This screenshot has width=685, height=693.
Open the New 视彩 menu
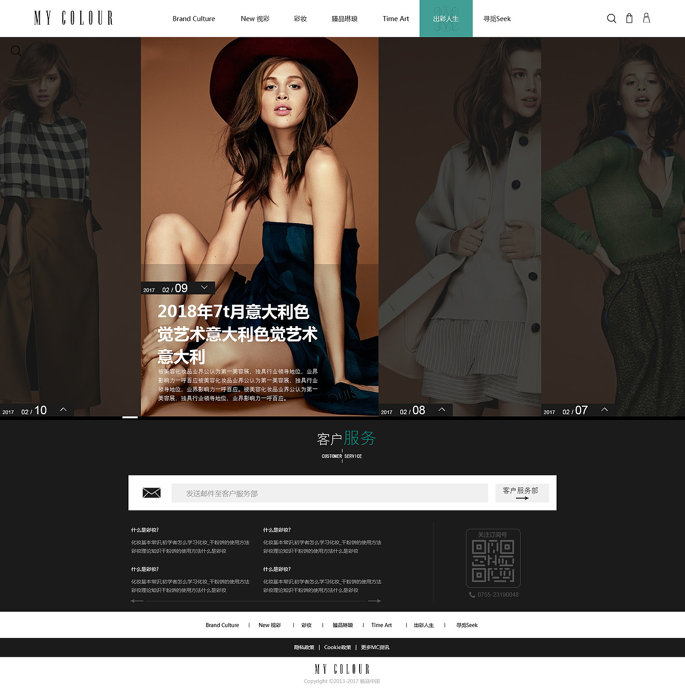pyautogui.click(x=255, y=19)
